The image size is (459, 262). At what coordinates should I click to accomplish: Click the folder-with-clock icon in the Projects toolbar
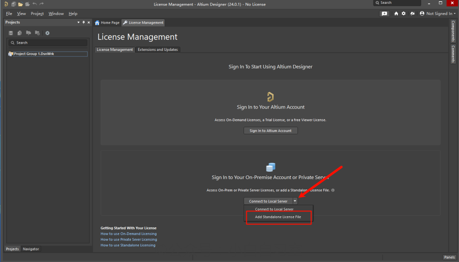[x=37, y=33]
